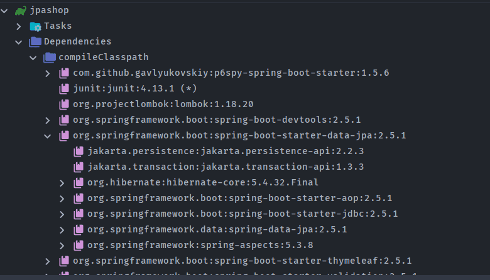Click the spring-data-jpa library icon
The width and height of the screenshot is (490, 280).
tap(79, 229)
